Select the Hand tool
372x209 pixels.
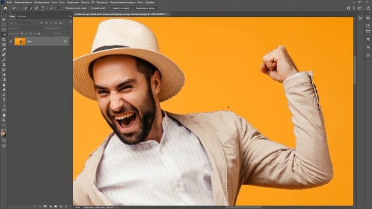4,115
